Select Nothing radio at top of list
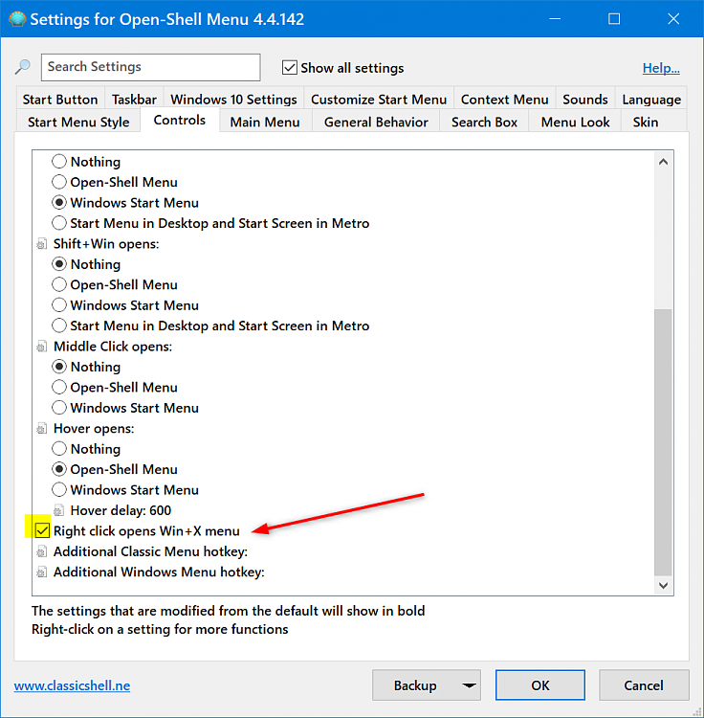Image resolution: width=704 pixels, height=718 pixels. click(x=59, y=161)
